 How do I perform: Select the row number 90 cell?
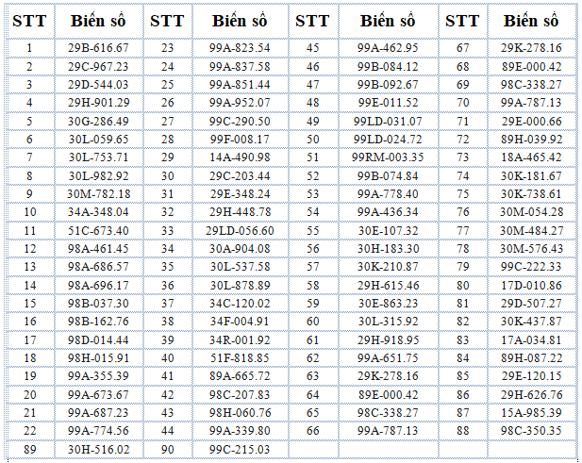(168, 450)
